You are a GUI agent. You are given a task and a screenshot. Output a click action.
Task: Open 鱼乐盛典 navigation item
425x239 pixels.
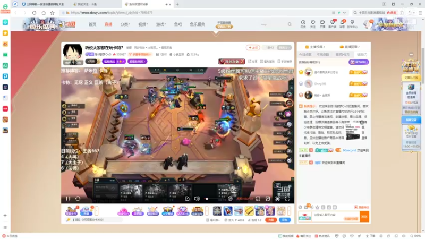(197, 24)
